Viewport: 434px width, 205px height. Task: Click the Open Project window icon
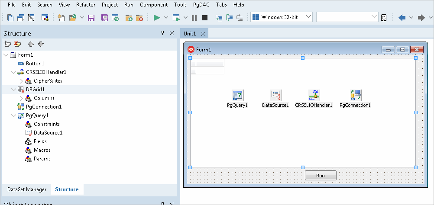[115, 18]
